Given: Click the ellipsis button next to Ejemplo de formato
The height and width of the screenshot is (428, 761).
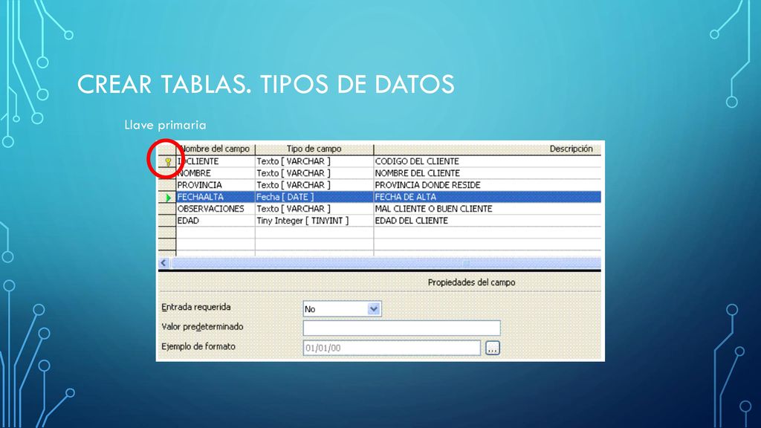Looking at the screenshot, I should [492, 348].
